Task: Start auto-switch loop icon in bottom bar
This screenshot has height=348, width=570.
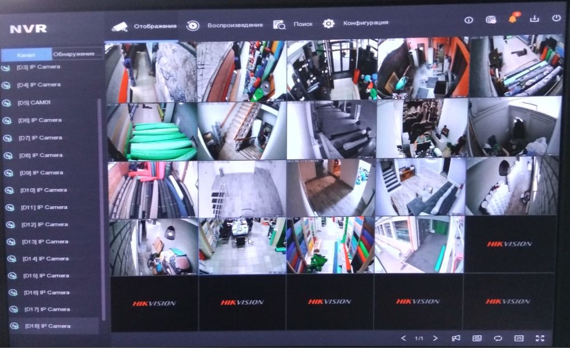Action: coord(498,338)
